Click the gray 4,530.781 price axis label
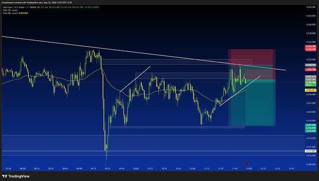The width and height of the screenshot is (319, 181). 311,65
